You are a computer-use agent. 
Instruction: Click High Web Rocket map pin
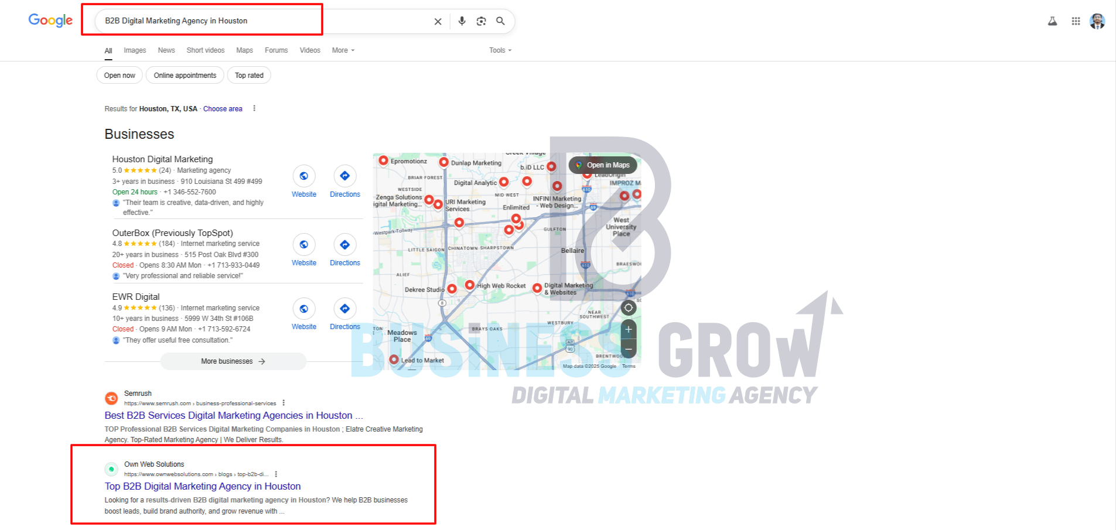click(x=469, y=285)
